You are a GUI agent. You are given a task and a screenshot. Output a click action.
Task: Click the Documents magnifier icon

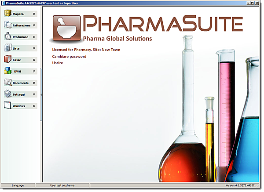pyautogui.click(x=7, y=82)
